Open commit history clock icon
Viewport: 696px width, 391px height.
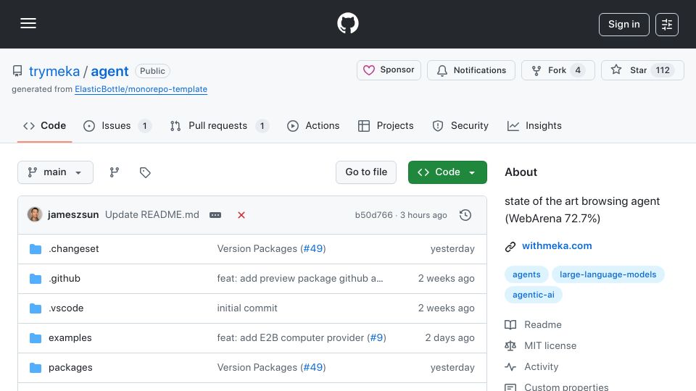click(x=465, y=215)
